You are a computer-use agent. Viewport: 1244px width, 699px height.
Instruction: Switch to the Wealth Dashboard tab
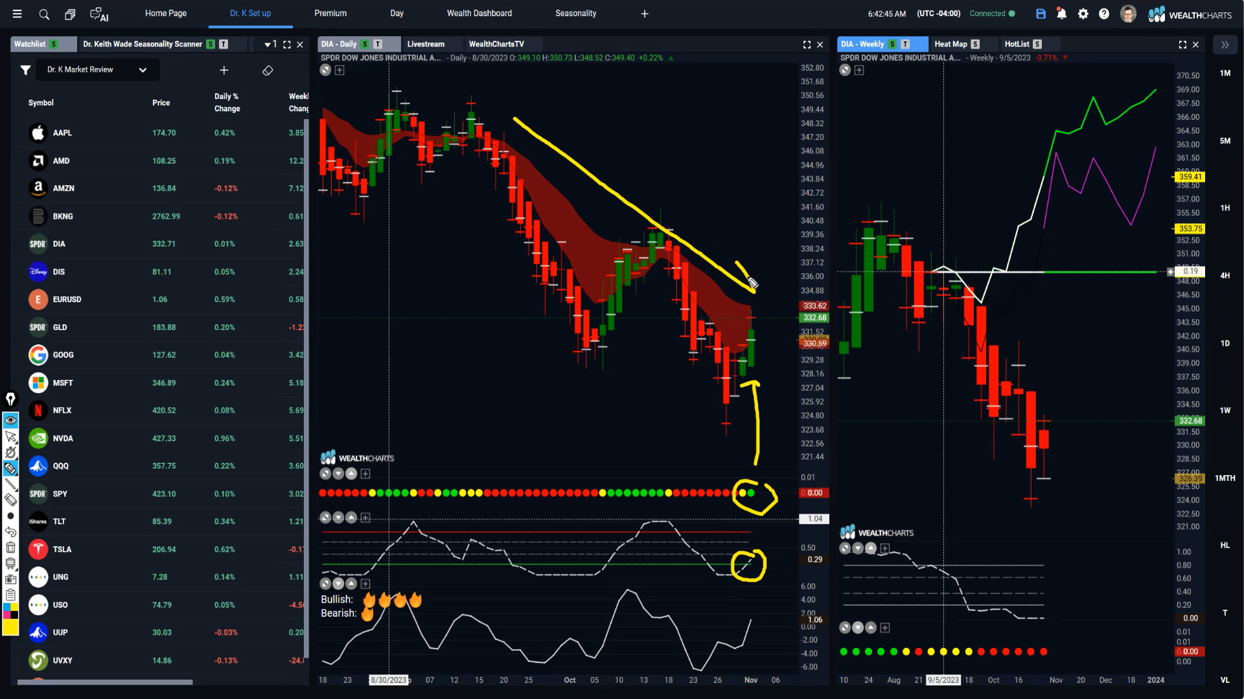click(479, 14)
